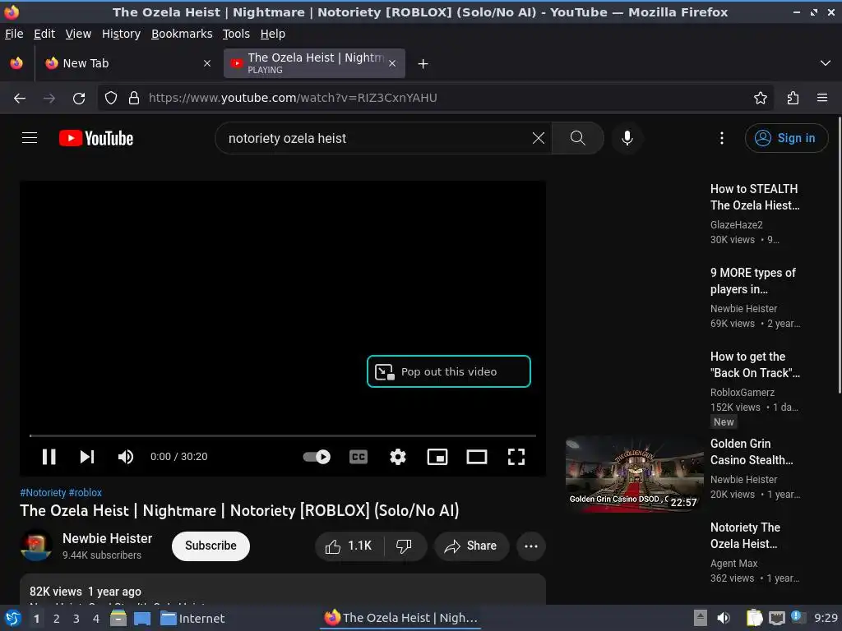This screenshot has width=842, height=631.
Task: Switch to workspace 2 in taskbar
Action: click(57, 619)
